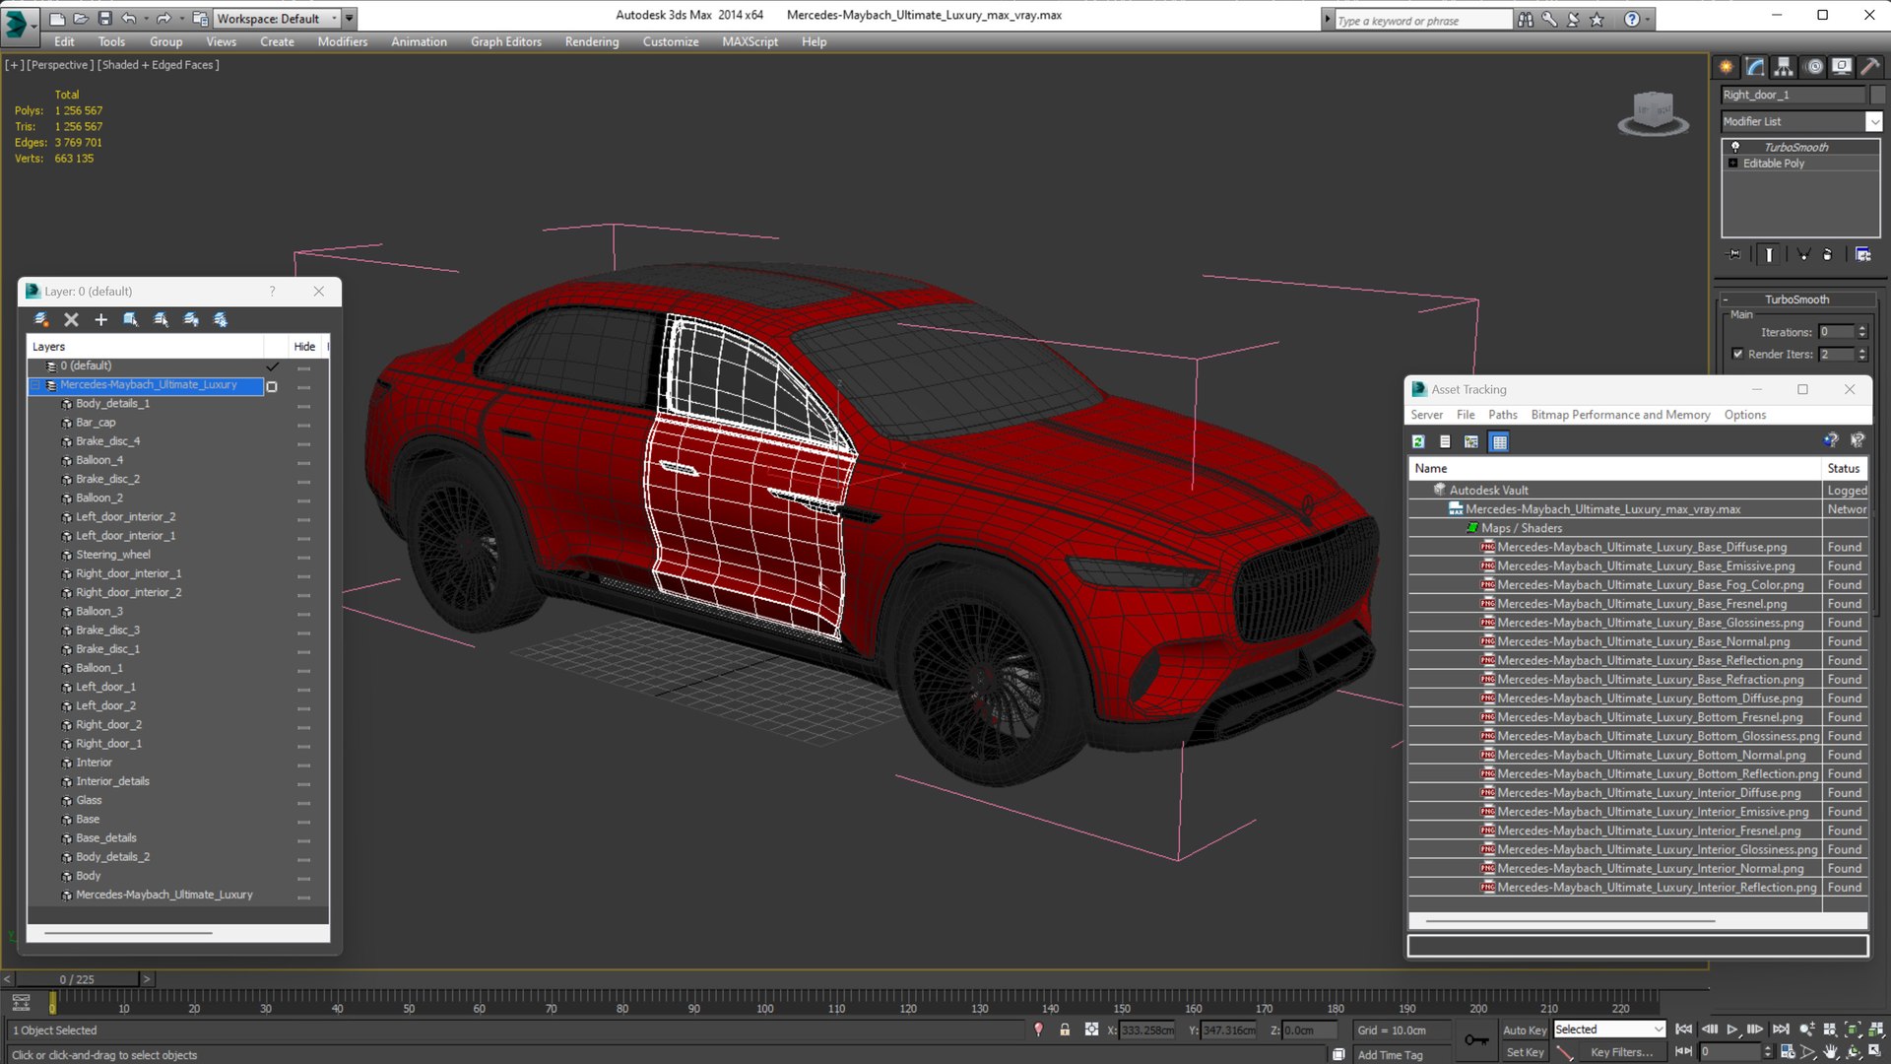The image size is (1891, 1064).
Task: Delete highlighted layer X icon
Action: click(71, 319)
